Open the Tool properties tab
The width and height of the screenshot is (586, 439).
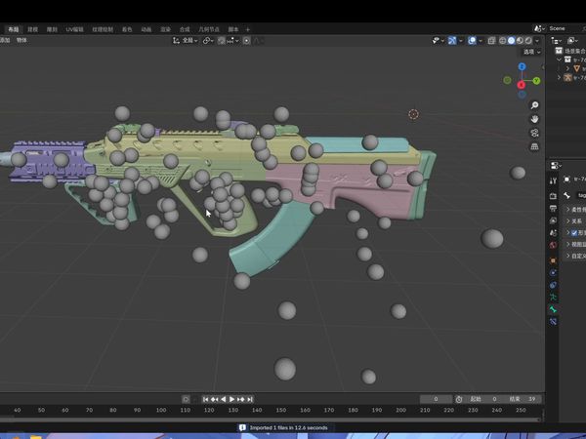(553, 181)
